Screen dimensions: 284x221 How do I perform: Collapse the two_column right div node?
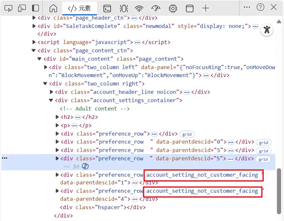[45, 83]
